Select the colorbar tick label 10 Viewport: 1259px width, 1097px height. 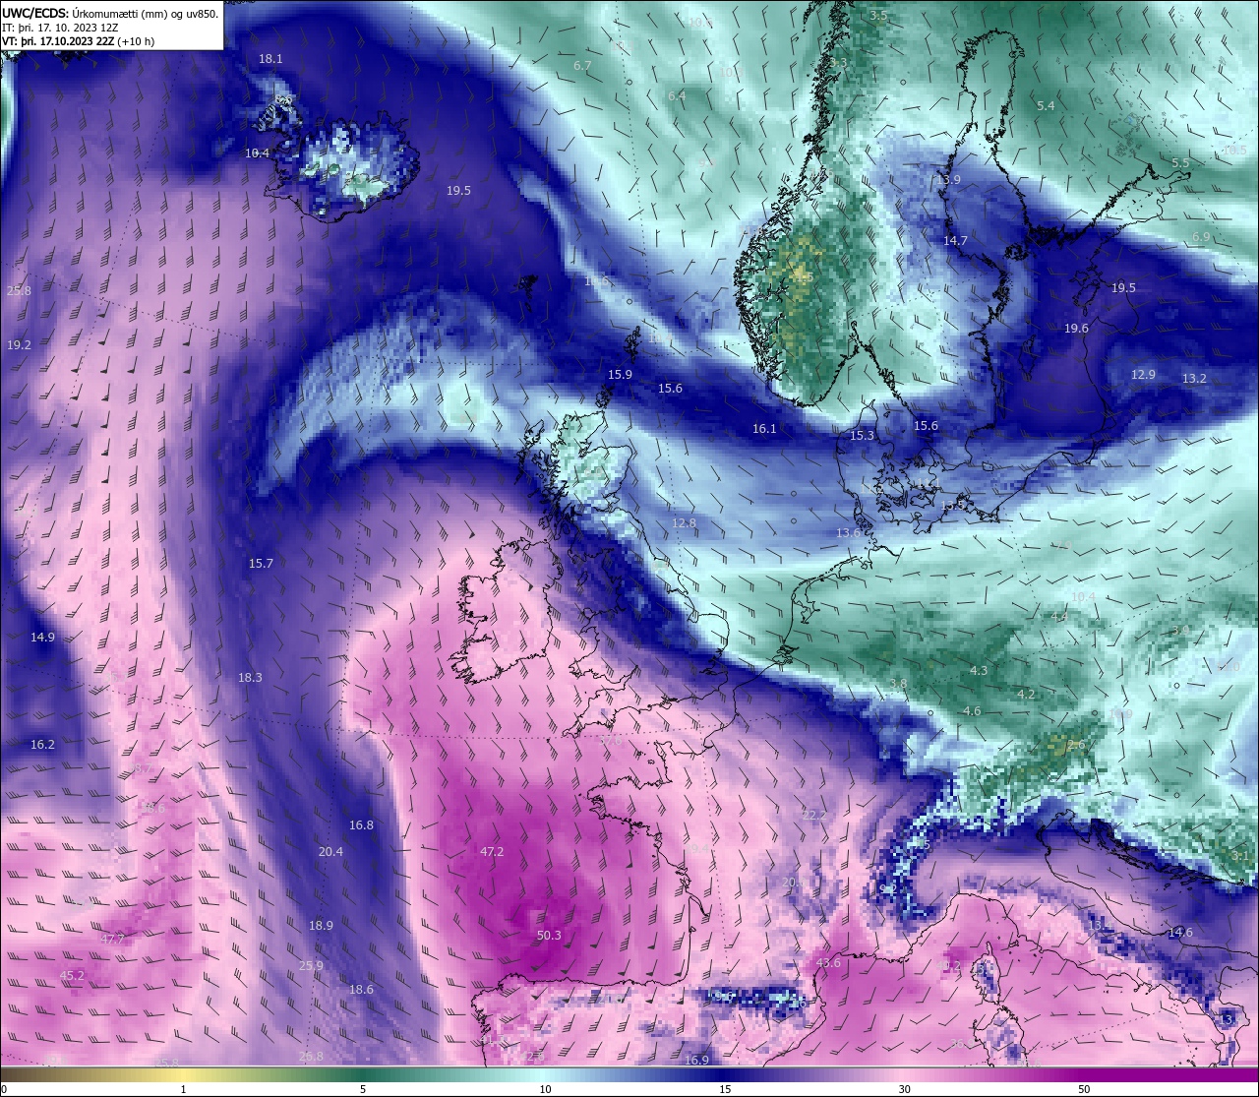(x=545, y=1089)
